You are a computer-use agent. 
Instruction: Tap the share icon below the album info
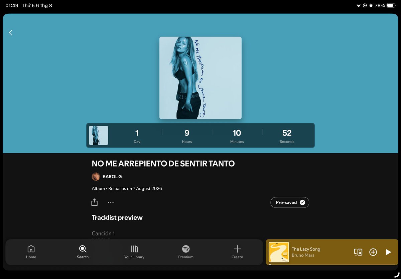95,202
